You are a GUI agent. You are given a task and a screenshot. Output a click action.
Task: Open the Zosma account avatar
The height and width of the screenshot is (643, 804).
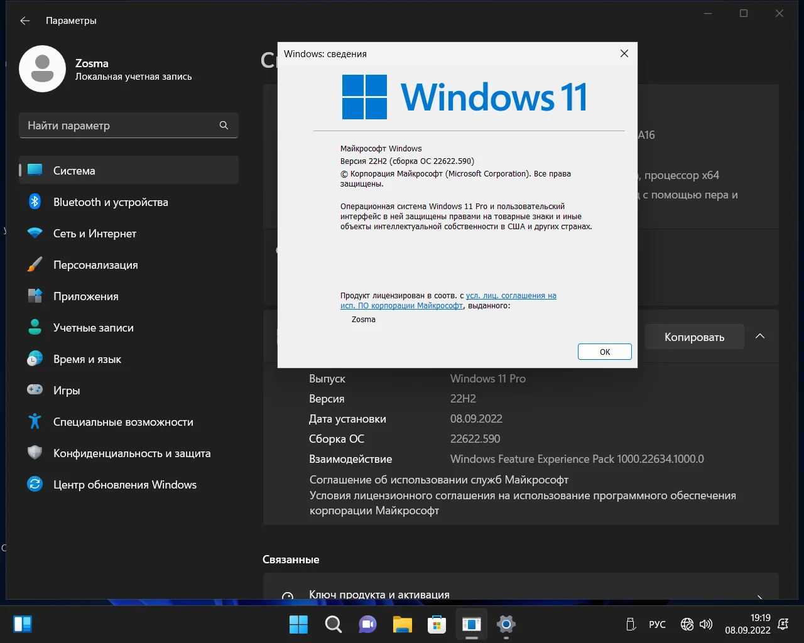[x=43, y=69]
